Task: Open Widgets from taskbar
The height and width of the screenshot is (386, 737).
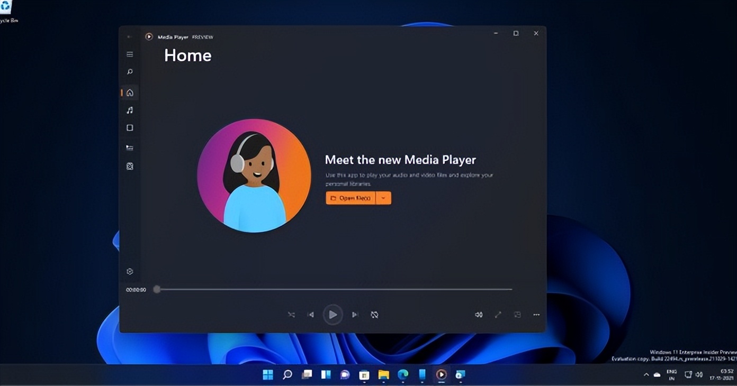Action: pos(326,375)
